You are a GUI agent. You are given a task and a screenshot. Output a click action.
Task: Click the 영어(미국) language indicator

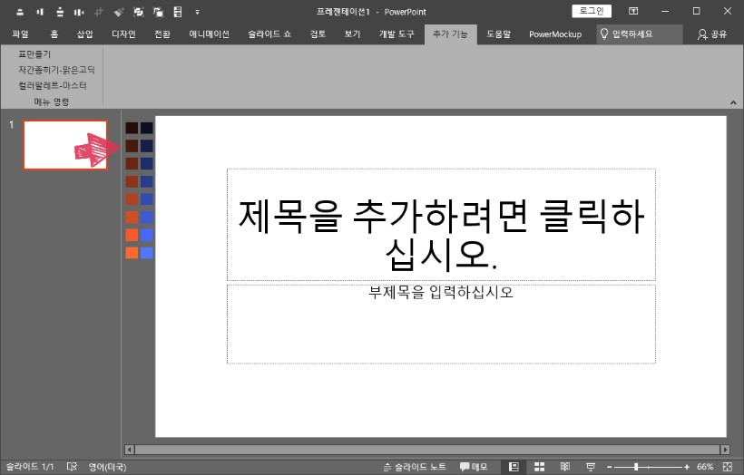(108, 467)
